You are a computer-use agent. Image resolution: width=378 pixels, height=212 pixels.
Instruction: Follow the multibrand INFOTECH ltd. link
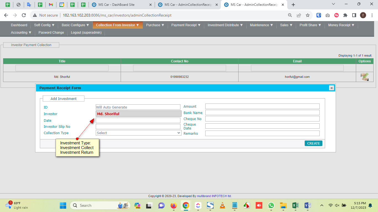pos(214,196)
